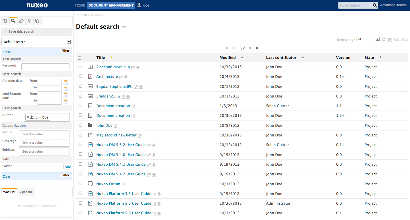410x220 pixels.
Task: Open the ATOM feed link
Action: (404, 40)
